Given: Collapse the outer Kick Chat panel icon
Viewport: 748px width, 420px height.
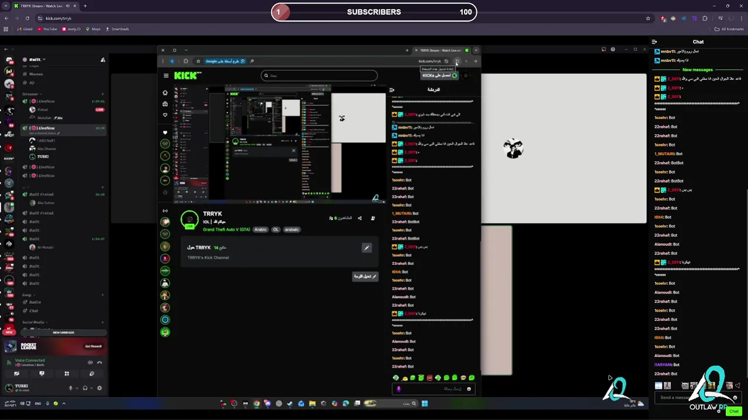Looking at the screenshot, I should (654, 42).
